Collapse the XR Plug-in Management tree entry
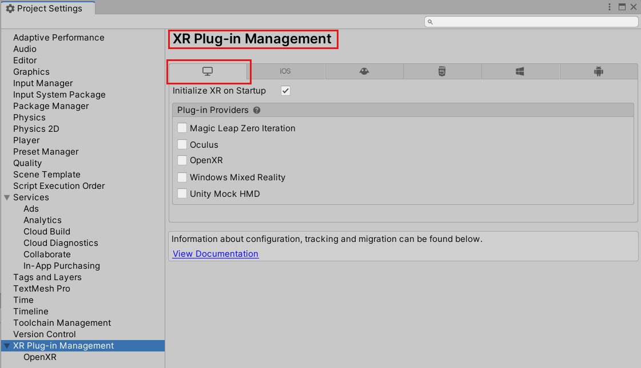Image resolution: width=641 pixels, height=368 pixels. coord(6,345)
